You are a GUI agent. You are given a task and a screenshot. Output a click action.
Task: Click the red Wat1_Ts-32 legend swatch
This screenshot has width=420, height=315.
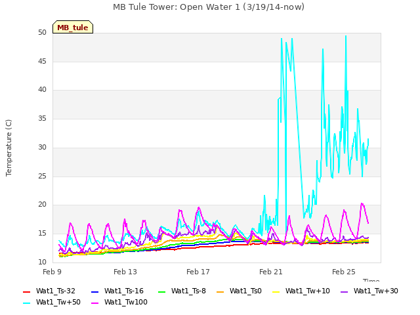tap(26, 291)
